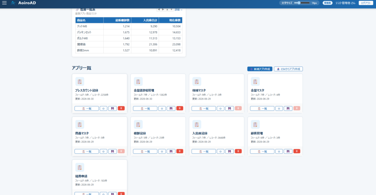Click the AoiroAD logo
376x195 pixels.
[x=23, y=3]
